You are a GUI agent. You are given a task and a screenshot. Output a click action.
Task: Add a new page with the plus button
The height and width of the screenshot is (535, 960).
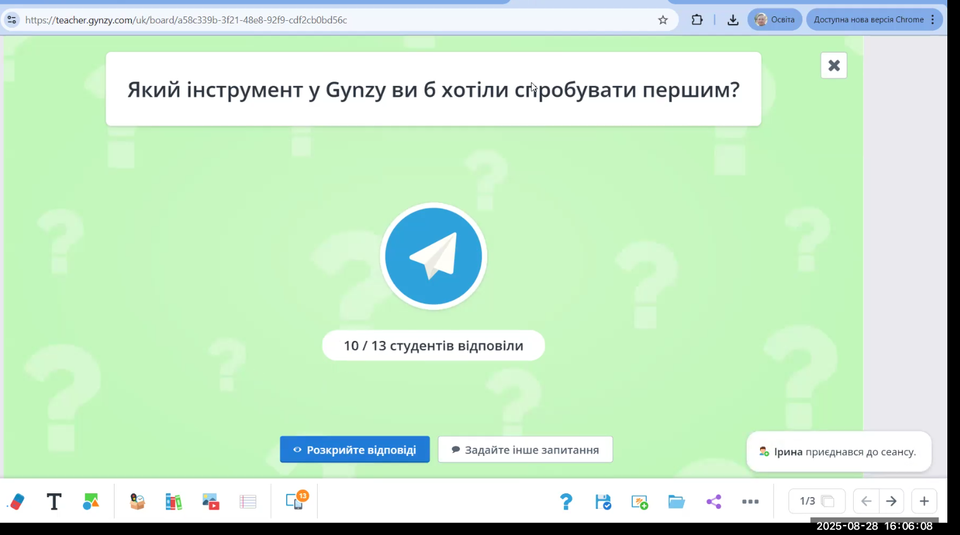pyautogui.click(x=925, y=501)
